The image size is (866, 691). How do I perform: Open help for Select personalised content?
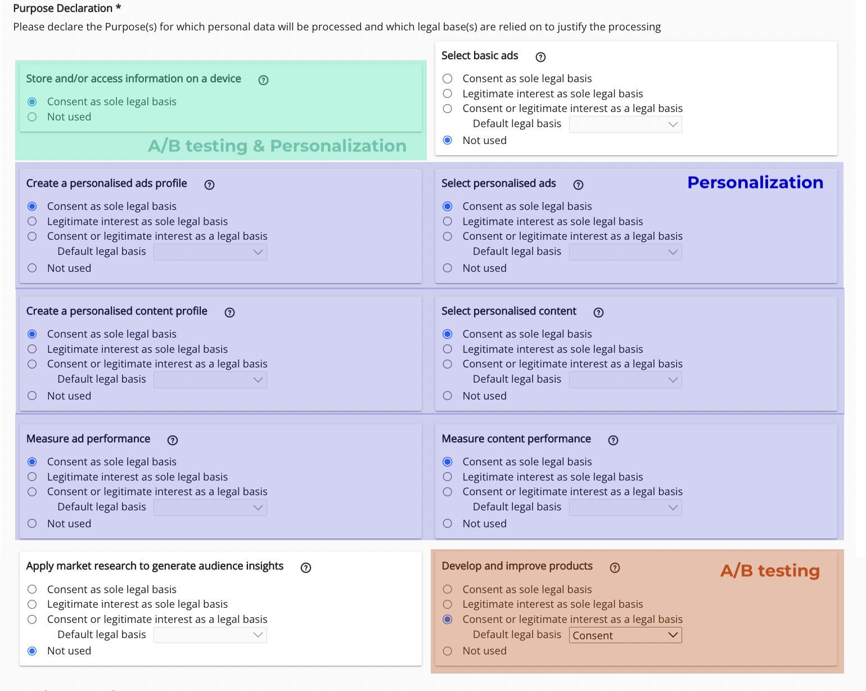coord(598,312)
